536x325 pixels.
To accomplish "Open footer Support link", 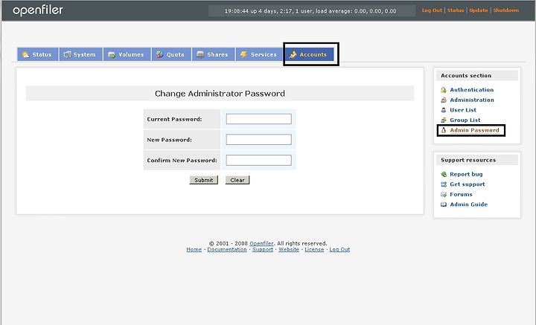I will coord(263,250).
